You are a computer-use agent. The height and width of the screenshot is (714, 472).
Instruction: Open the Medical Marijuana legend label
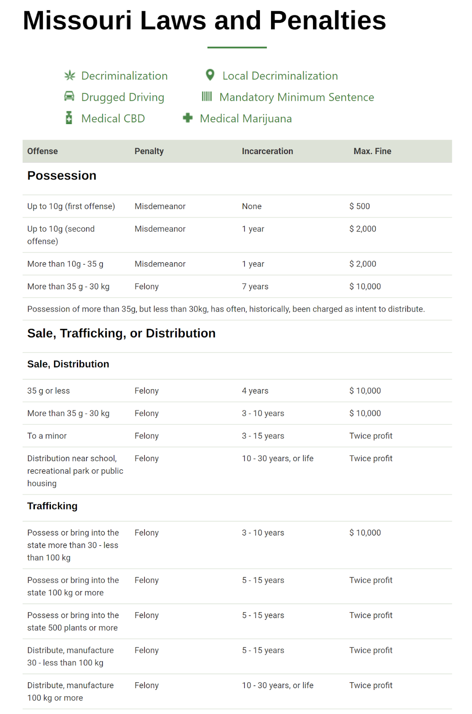tap(246, 119)
